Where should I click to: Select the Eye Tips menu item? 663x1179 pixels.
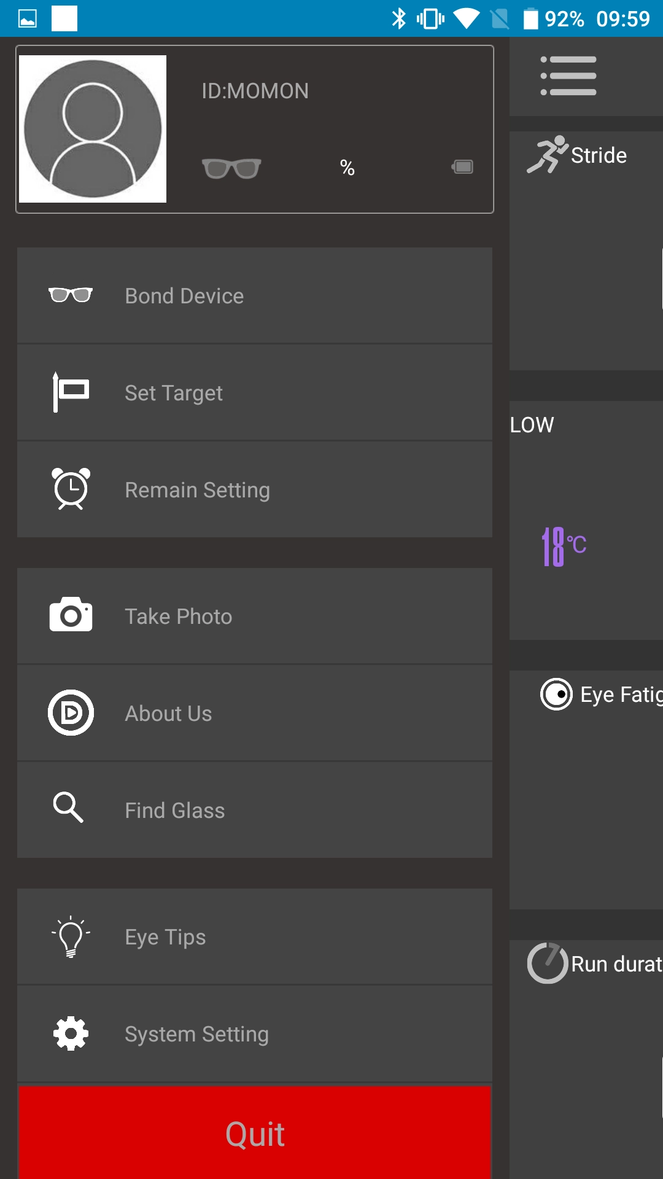pyautogui.click(x=255, y=936)
